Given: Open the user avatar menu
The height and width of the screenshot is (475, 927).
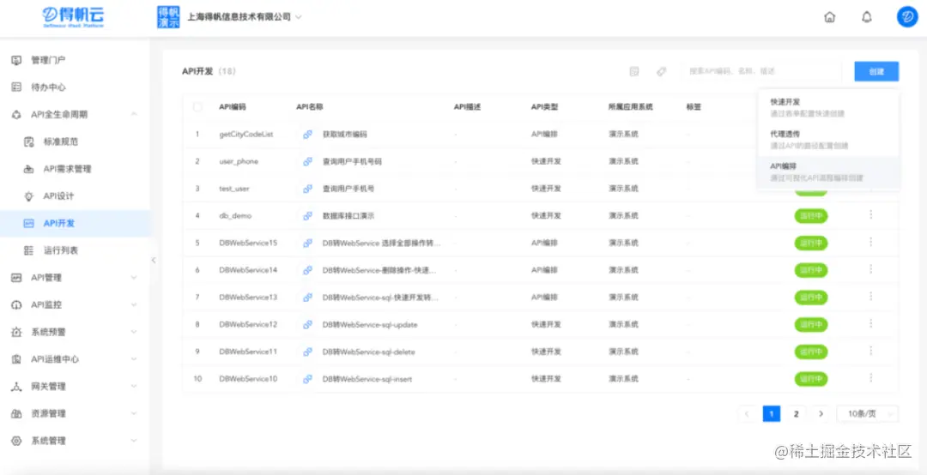Looking at the screenshot, I should [x=907, y=17].
